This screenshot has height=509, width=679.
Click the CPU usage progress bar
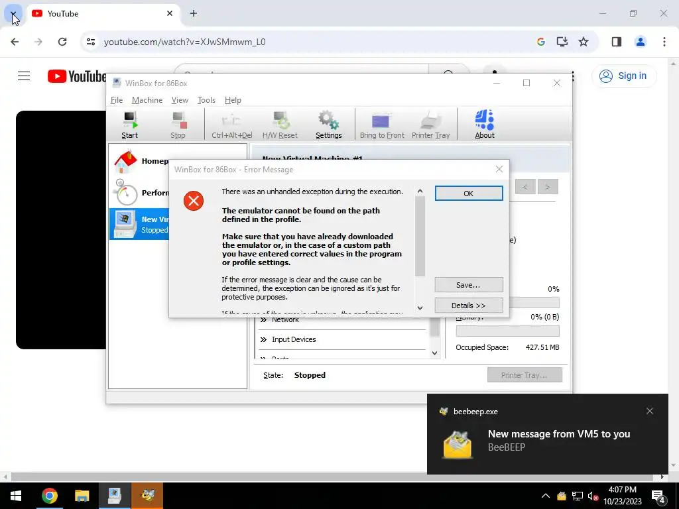click(x=534, y=302)
